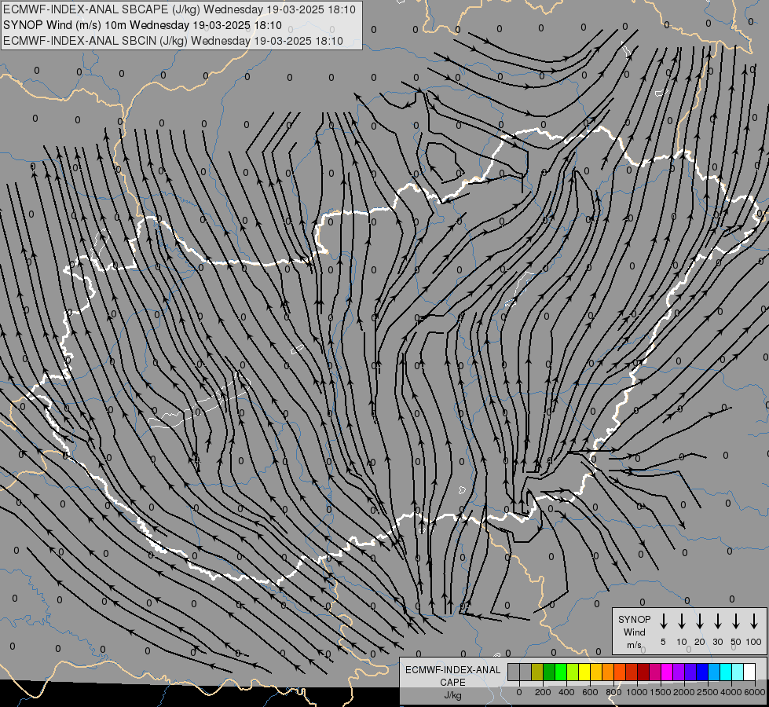The image size is (769, 707).
Task: Pick the deep blue swatch left of 2500
Action: click(702, 672)
